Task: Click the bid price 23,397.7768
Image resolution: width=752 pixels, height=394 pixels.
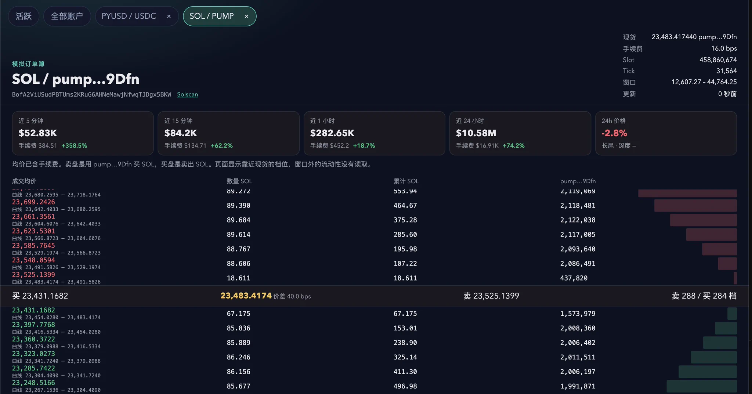Action: [33, 325]
